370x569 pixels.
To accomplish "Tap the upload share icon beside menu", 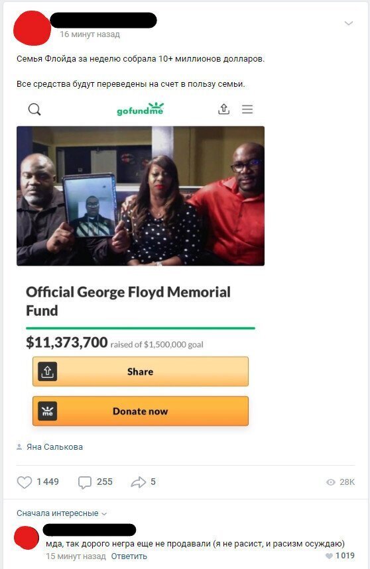I will [223, 109].
